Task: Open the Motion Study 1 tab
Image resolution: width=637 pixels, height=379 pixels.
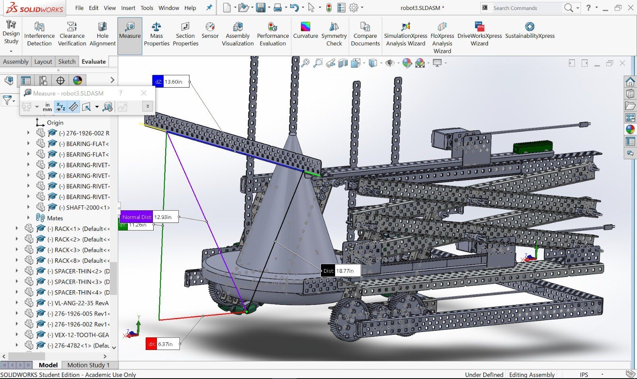Action: [88, 365]
